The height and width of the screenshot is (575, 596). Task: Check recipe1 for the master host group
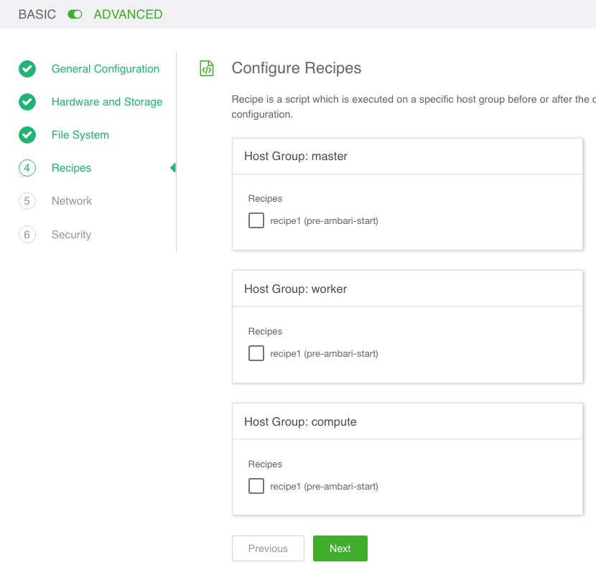click(256, 220)
